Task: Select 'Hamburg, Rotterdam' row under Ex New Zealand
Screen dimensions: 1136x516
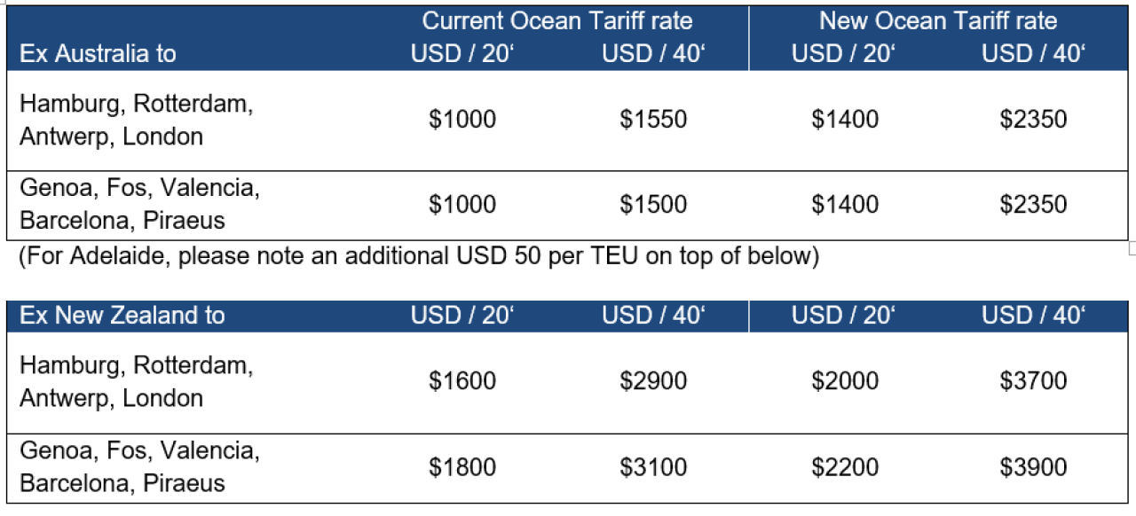Action: coord(568,382)
